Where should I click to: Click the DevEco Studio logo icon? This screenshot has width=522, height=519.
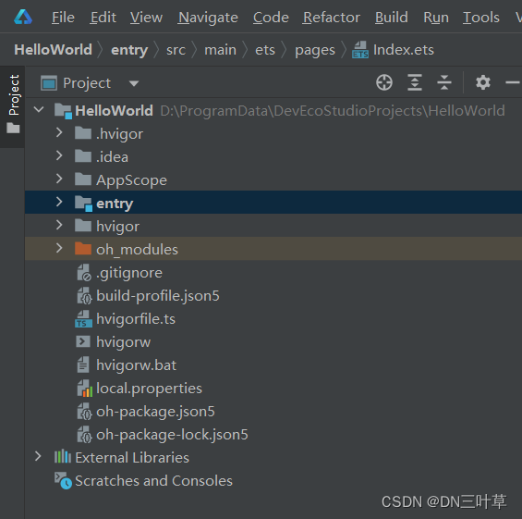(x=23, y=17)
